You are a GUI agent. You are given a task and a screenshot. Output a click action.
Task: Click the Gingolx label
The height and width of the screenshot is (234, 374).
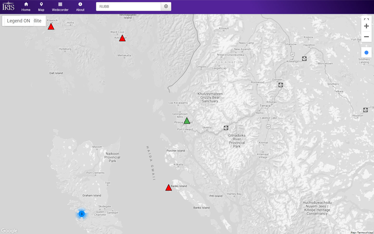point(201,67)
